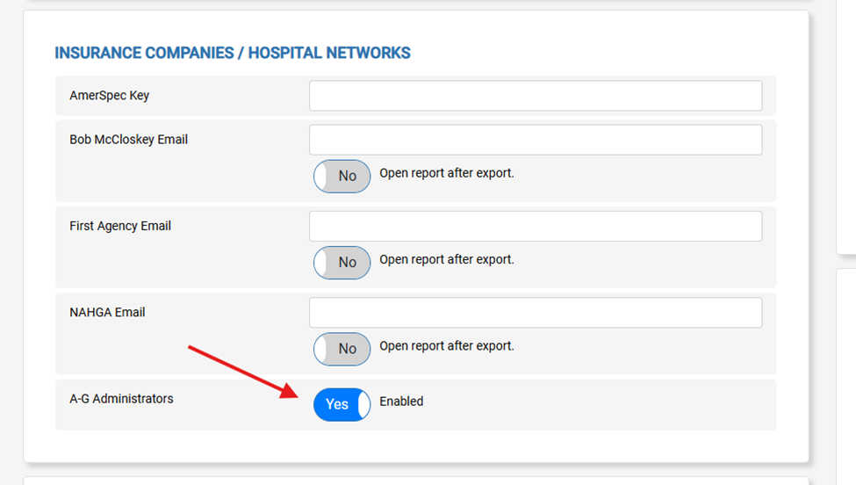Click the Insurance Companies / Hospital Networks heading
Image resolution: width=856 pixels, height=485 pixels.
click(233, 54)
